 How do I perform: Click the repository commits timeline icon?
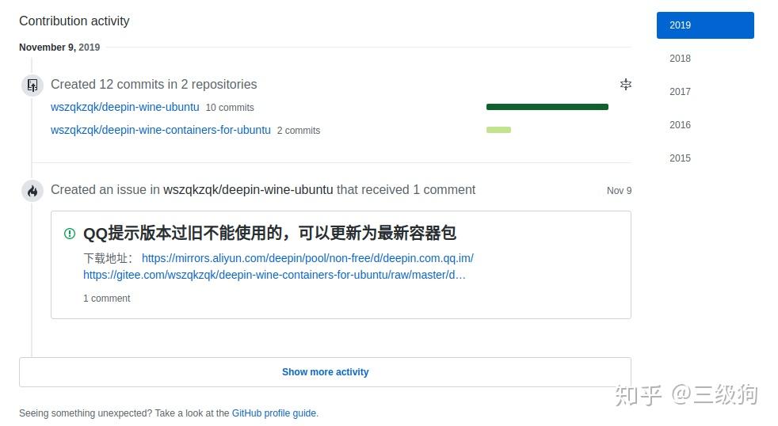32,86
